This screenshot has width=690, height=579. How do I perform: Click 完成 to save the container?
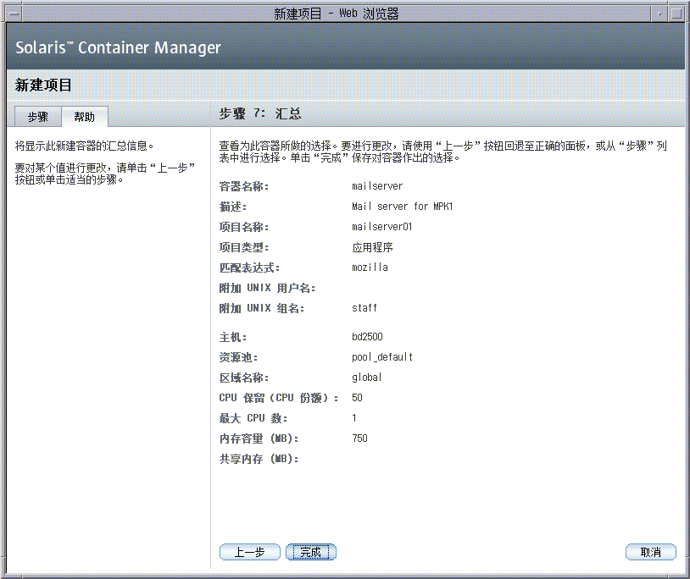311,552
